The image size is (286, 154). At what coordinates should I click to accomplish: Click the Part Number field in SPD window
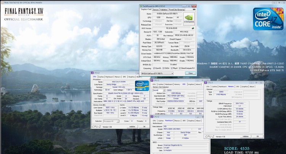point(176,101)
